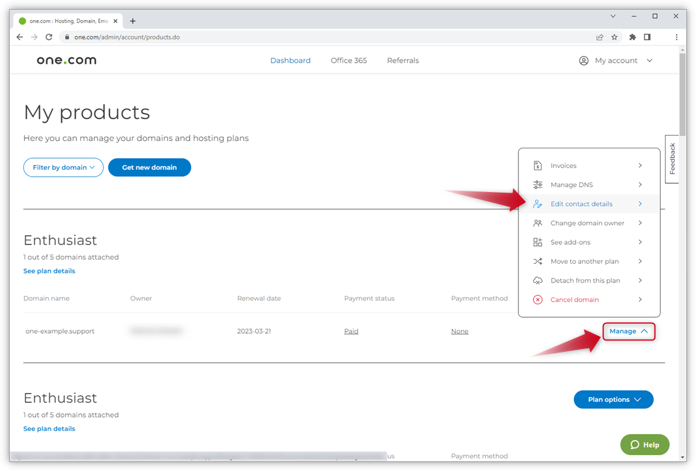This screenshot has height=471, width=696.
Task: Click the See add-ons grid icon
Action: click(x=538, y=242)
